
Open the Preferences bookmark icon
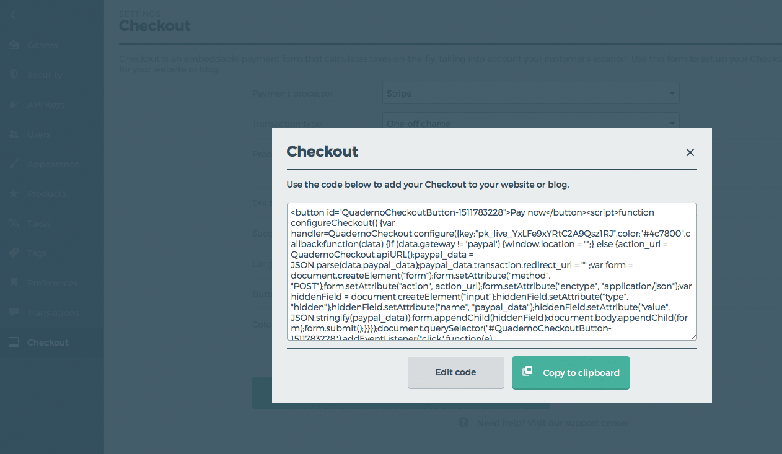click(x=14, y=283)
